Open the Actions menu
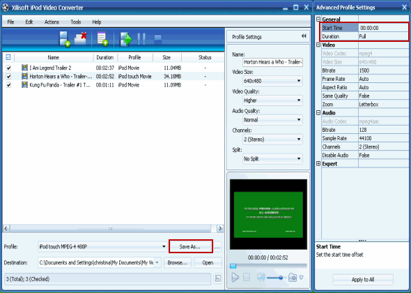 click(52, 22)
